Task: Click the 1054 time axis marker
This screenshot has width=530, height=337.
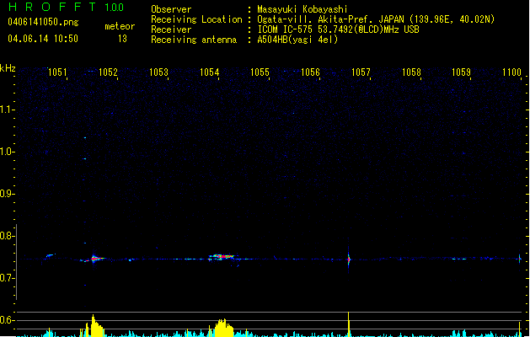Action: 209,72
